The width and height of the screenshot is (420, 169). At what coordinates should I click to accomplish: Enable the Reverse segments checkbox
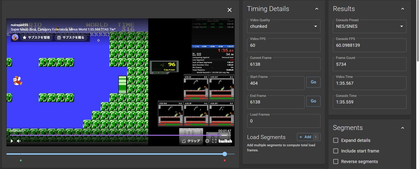pyautogui.click(x=336, y=161)
